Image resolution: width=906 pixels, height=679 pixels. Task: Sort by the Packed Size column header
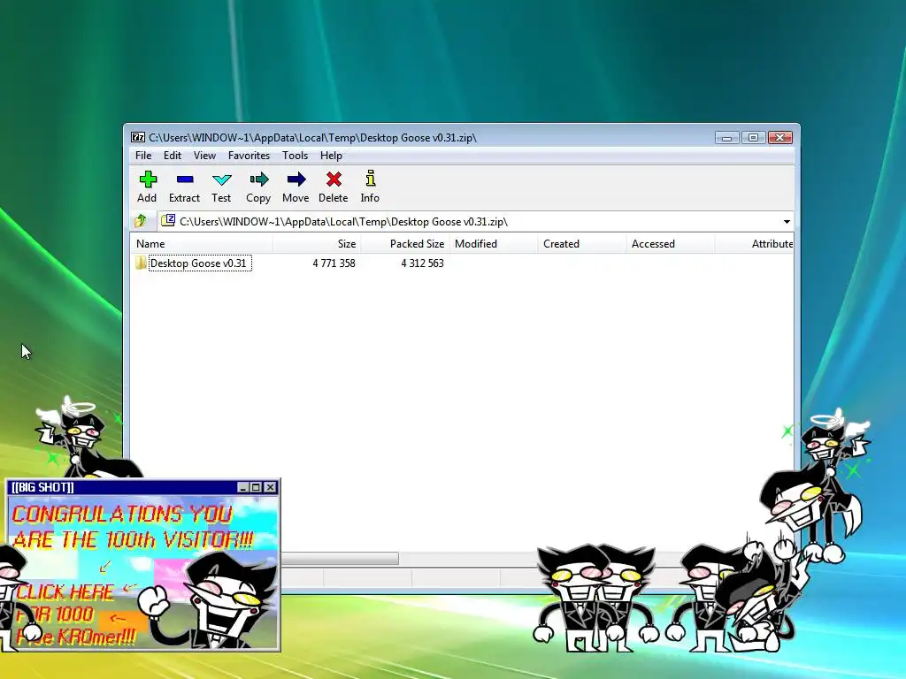coord(405,244)
